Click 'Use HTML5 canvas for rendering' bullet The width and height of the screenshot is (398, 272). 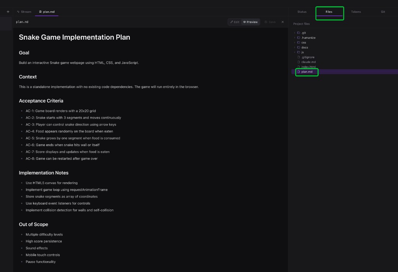pos(52,183)
